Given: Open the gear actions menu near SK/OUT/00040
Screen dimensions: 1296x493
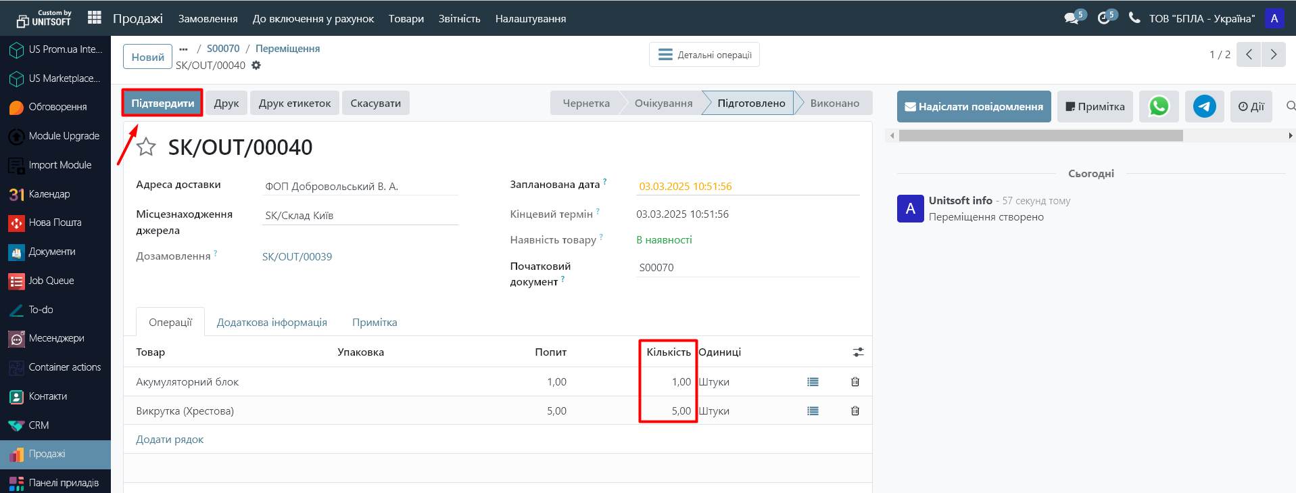Looking at the screenshot, I should point(256,66).
